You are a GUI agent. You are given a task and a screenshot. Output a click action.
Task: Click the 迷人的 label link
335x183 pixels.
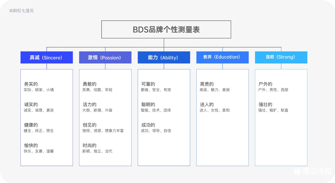[x=207, y=104]
